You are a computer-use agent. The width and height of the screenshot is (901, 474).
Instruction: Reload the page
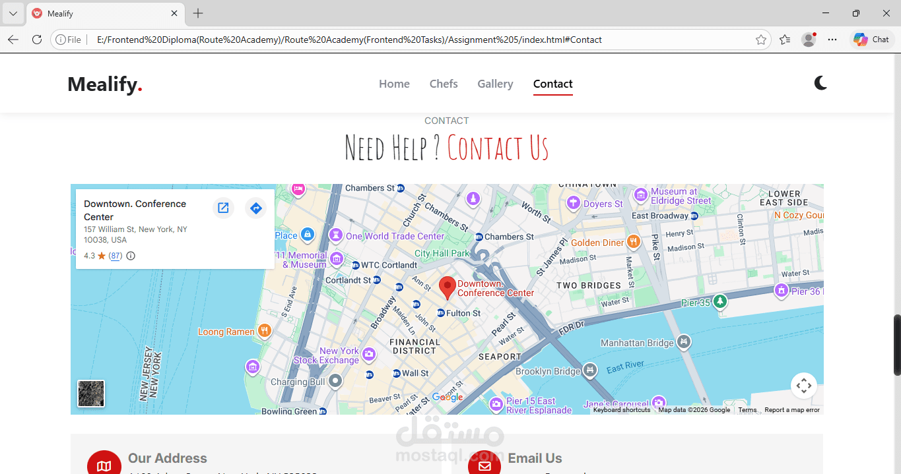(x=37, y=40)
